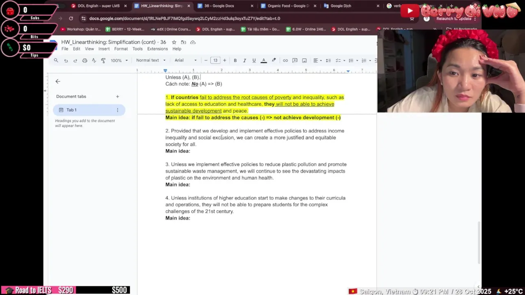
Task: Open the File menu
Action: point(65,49)
